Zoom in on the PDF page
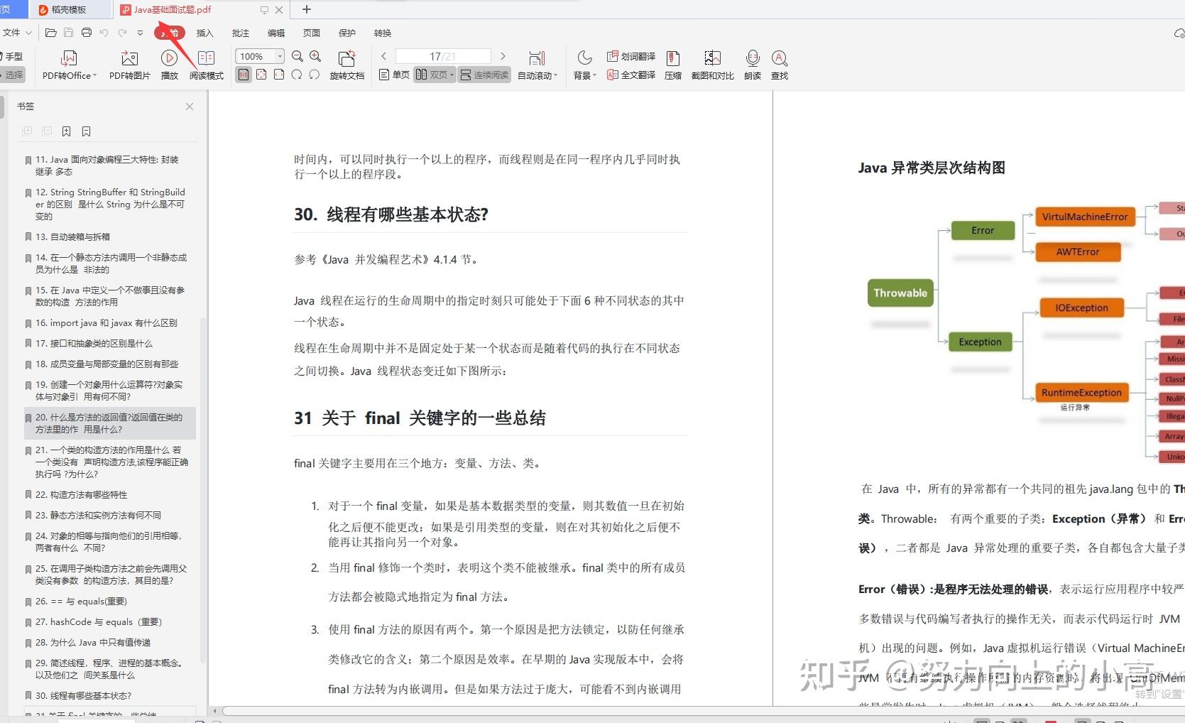 [x=315, y=56]
